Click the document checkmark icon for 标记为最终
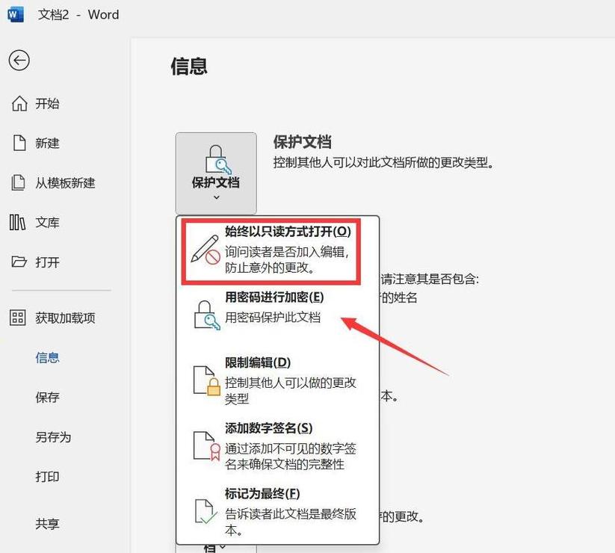Screen dimensions: 615x553 [x=206, y=511]
